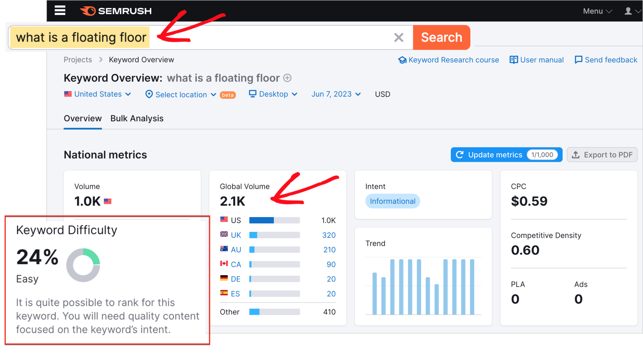The height and width of the screenshot is (354, 643).
Task: Open the Menu dropdown in header
Action: coord(597,11)
